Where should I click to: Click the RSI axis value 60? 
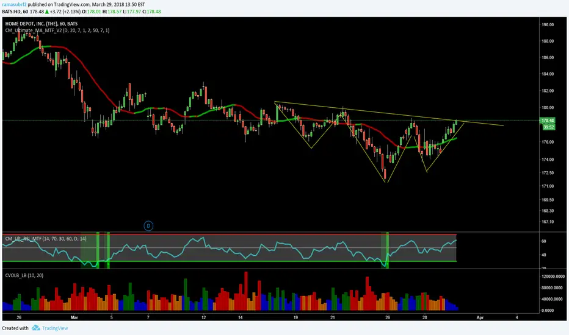[x=543, y=241]
